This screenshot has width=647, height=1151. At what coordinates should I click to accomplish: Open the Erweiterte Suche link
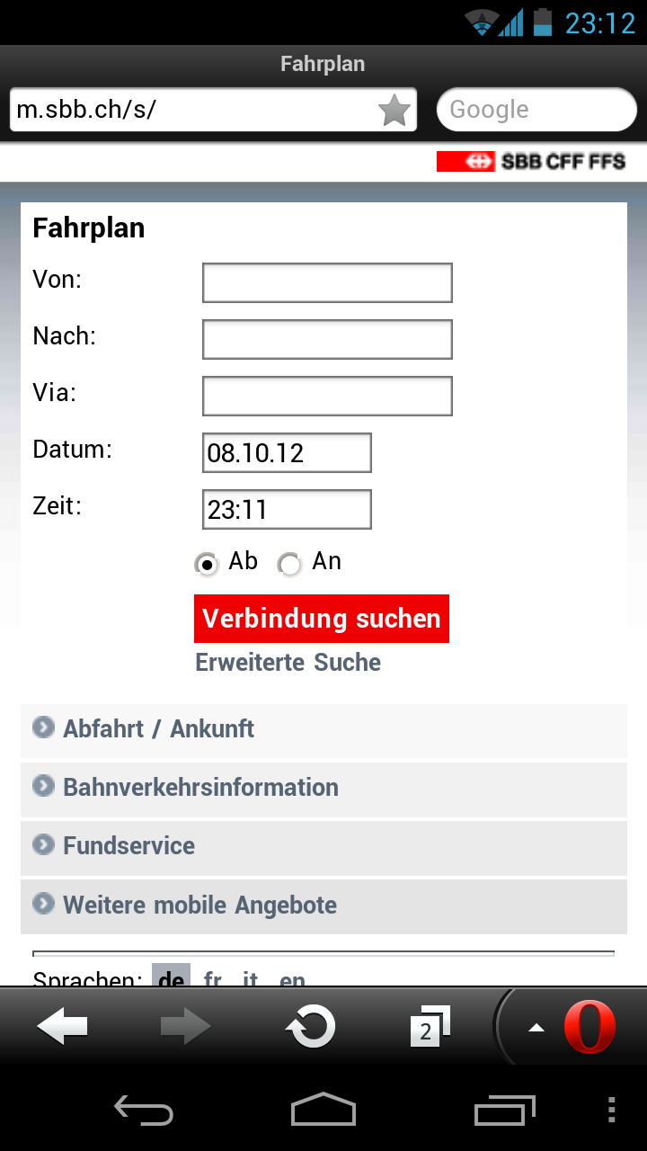click(x=288, y=663)
